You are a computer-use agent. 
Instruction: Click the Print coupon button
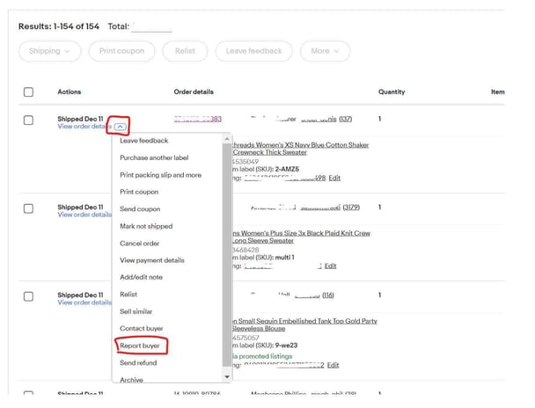121,51
